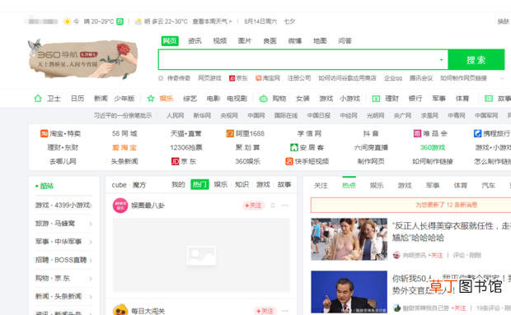Click the red JD icon beside 京东
511x315 pixels.
176,161
